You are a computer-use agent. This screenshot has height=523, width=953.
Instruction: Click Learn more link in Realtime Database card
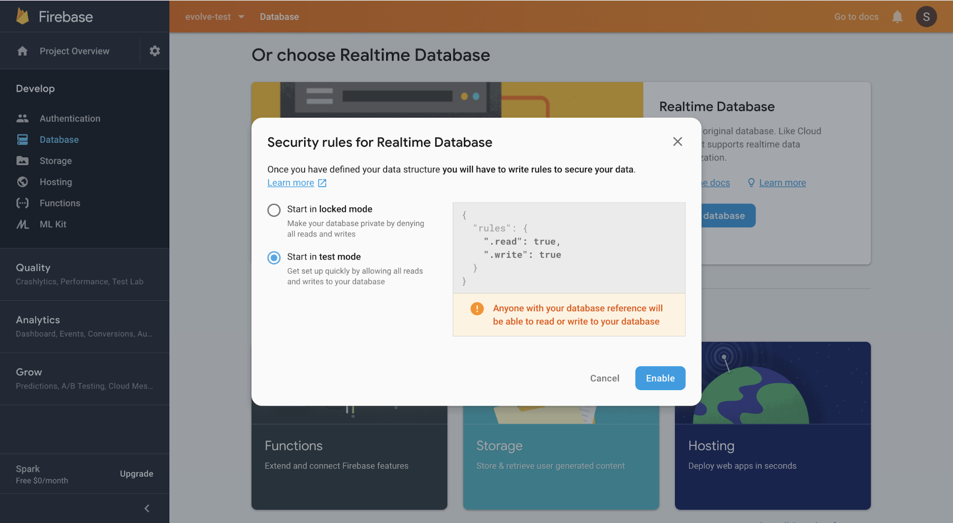point(782,182)
